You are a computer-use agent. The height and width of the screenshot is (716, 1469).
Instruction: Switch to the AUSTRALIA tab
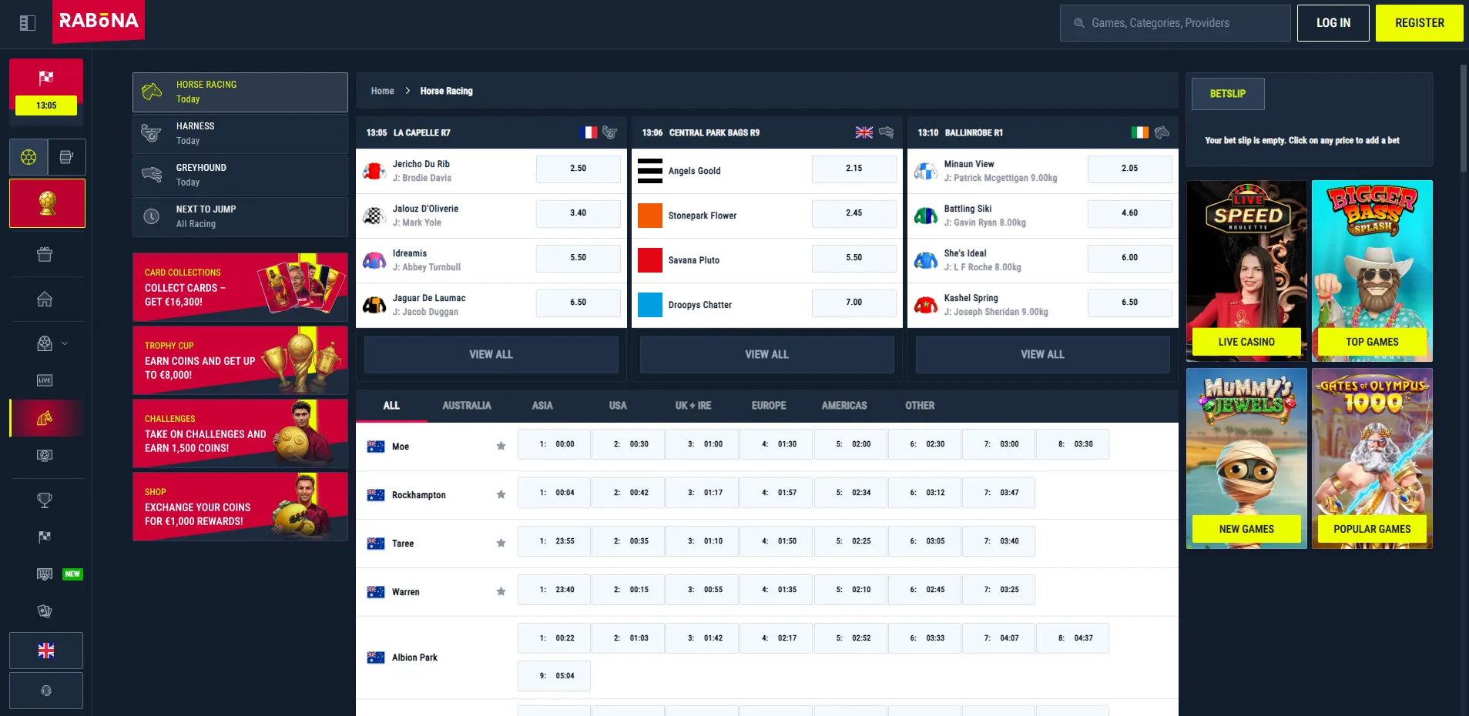(x=467, y=406)
